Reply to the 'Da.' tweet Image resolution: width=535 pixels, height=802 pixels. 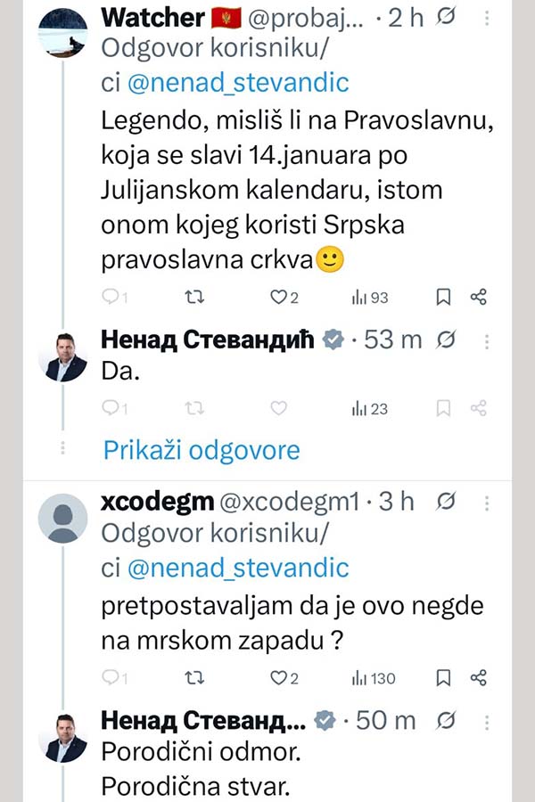pyautogui.click(x=111, y=408)
